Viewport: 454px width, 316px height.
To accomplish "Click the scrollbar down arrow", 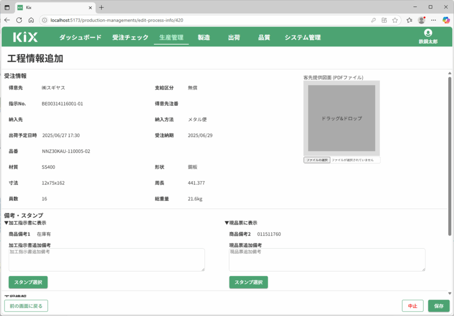I will click(x=450, y=293).
